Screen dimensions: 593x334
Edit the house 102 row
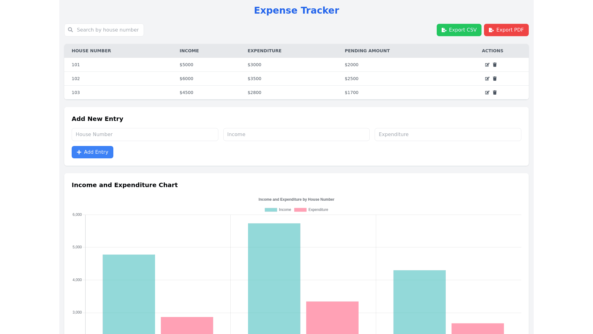click(x=487, y=79)
